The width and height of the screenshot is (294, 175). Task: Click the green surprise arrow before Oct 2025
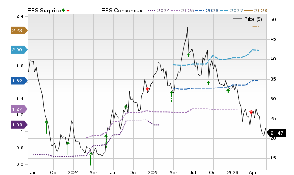(208, 83)
